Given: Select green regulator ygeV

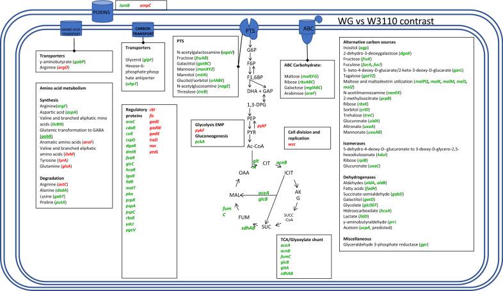Looking at the screenshot, I should pyautogui.click(x=131, y=230).
